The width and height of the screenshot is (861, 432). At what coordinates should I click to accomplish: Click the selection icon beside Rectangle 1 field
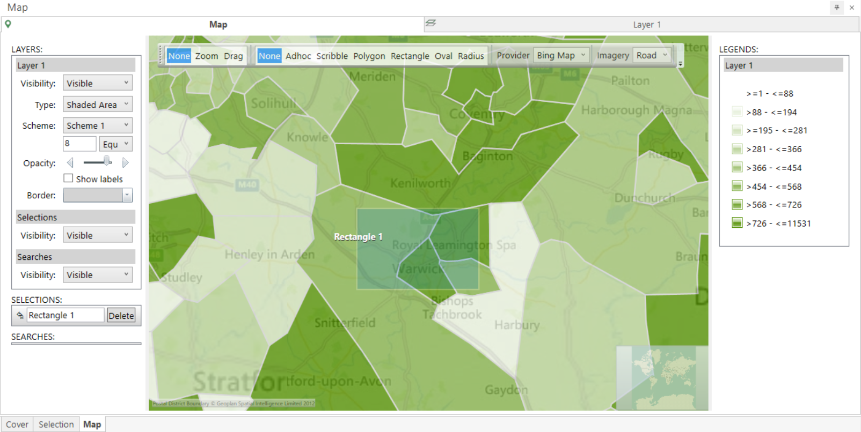(20, 315)
